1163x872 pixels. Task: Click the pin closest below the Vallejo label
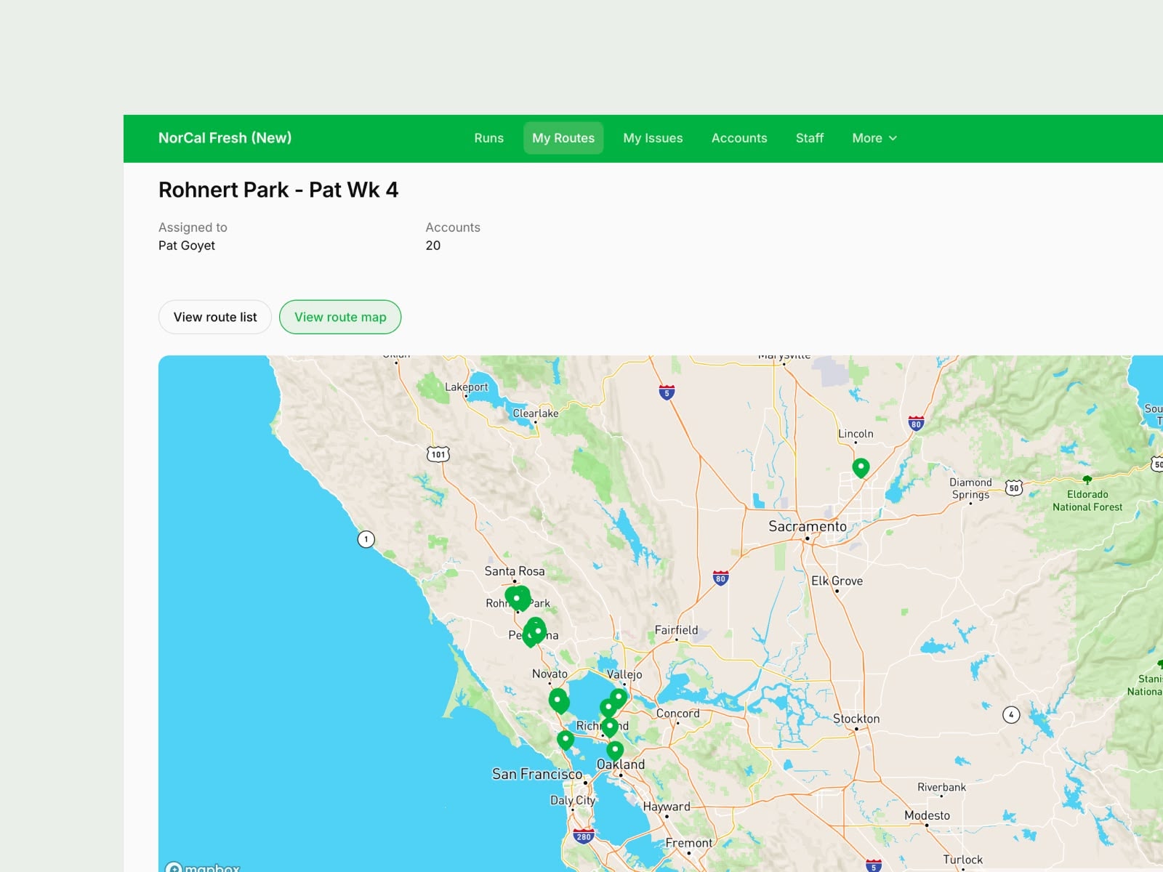tap(619, 698)
